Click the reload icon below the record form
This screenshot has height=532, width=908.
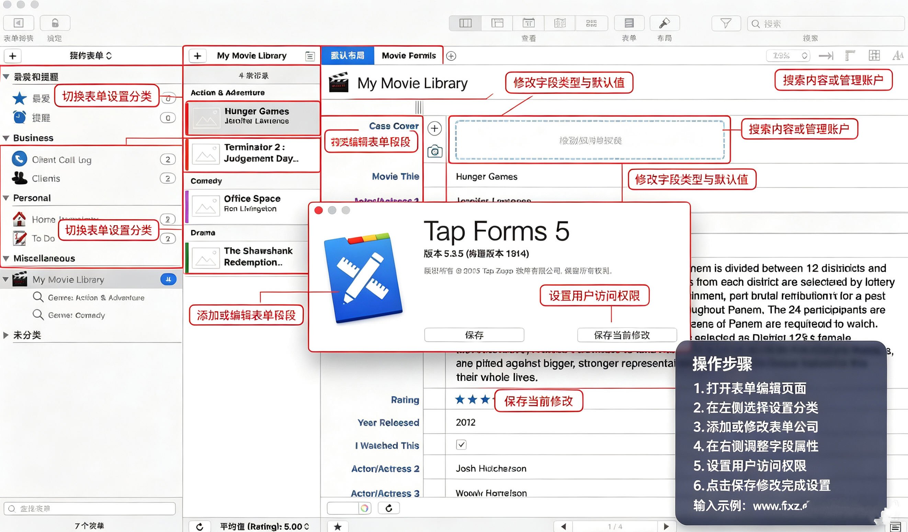coord(388,508)
